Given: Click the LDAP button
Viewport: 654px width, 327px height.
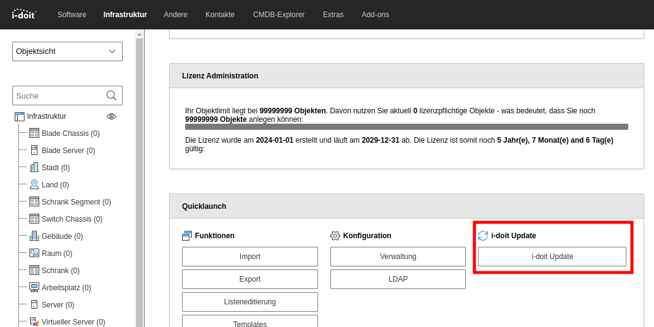Looking at the screenshot, I should [398, 279].
